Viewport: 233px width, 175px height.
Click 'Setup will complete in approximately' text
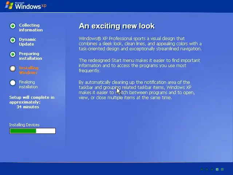[32, 100]
